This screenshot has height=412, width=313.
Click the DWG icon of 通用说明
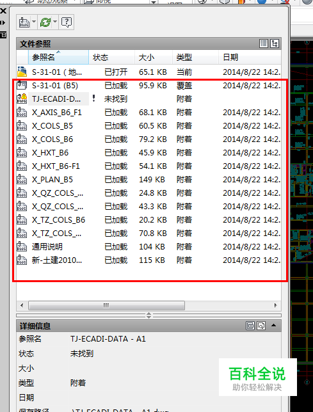(22, 247)
